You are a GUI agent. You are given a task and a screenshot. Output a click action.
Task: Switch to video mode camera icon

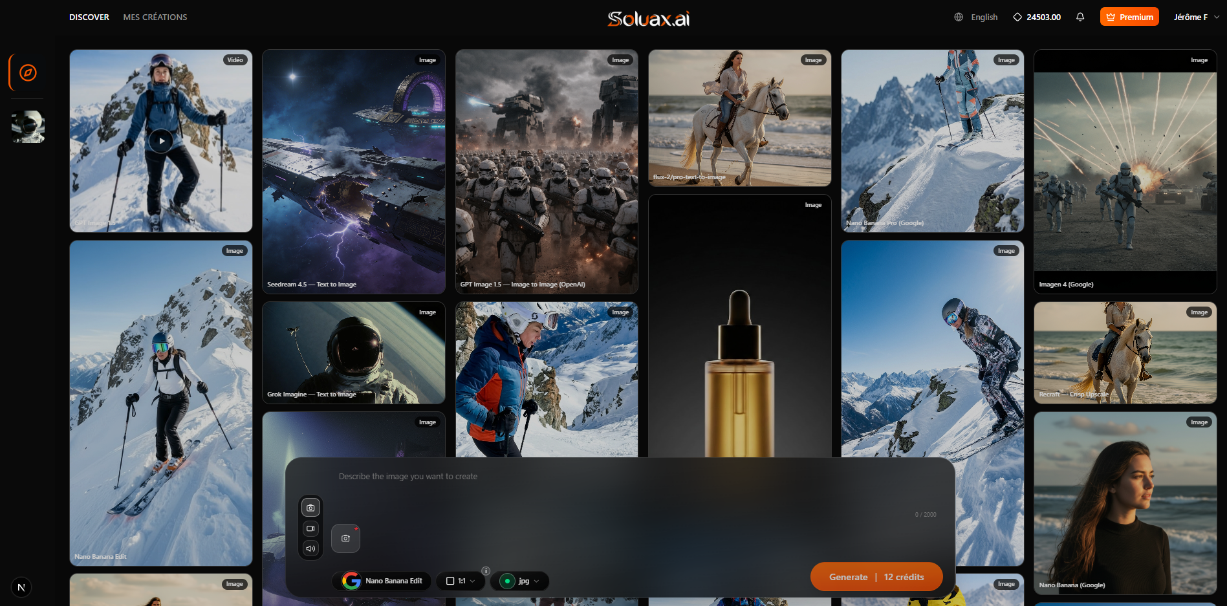coord(310,528)
